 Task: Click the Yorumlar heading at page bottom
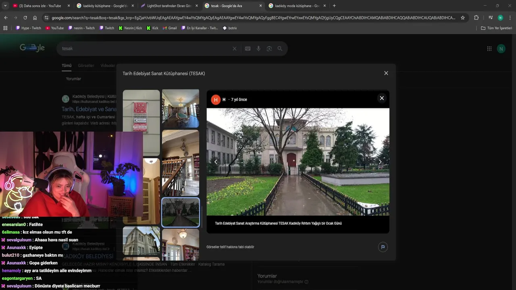(x=267, y=276)
